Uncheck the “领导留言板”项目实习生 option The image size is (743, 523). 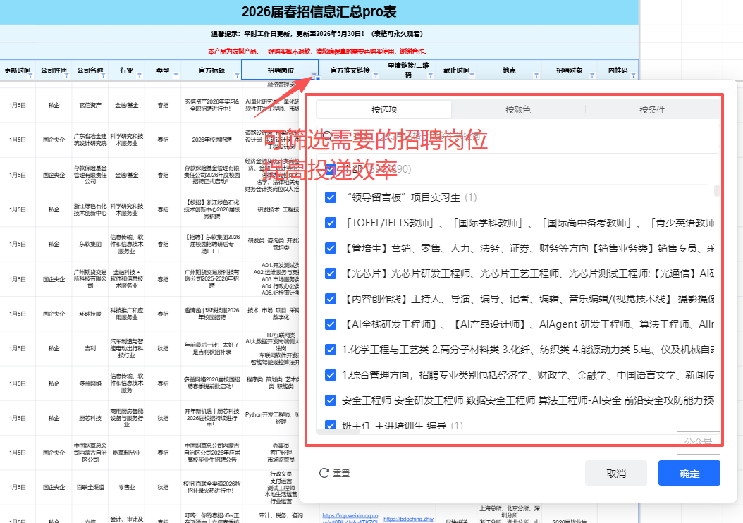pyautogui.click(x=331, y=198)
